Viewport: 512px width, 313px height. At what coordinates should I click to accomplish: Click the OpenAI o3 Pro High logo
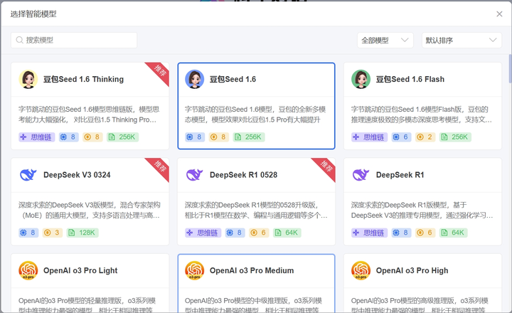361,270
